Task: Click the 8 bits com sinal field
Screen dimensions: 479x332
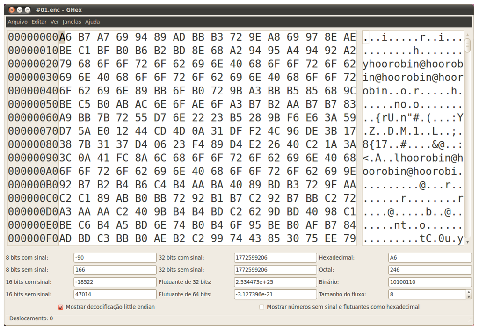Action: [115, 258]
